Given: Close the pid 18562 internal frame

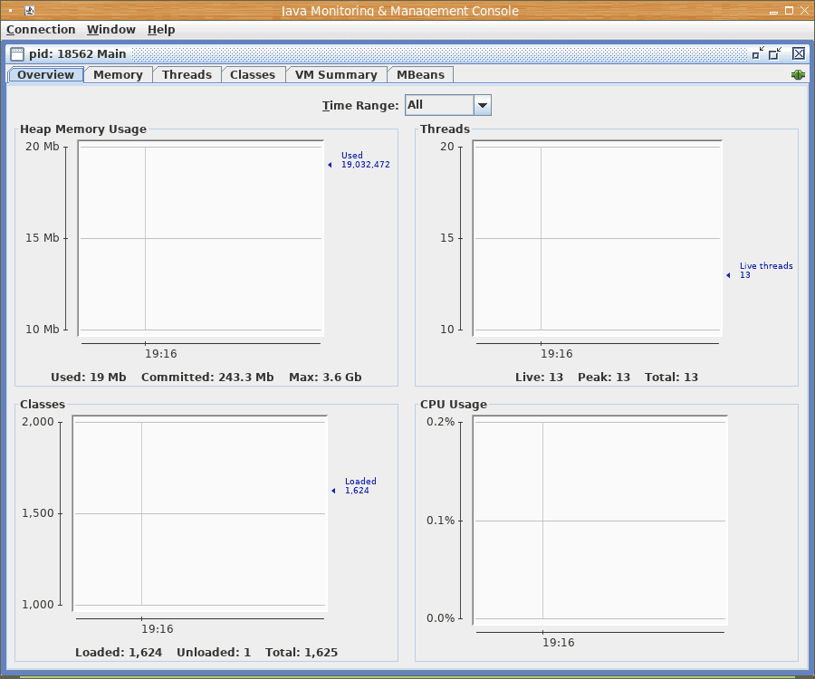Looking at the screenshot, I should 799,54.
